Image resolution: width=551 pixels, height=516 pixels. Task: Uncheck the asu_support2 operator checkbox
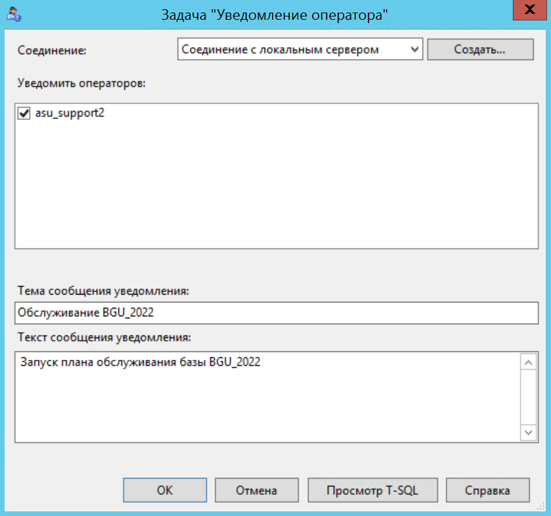pyautogui.click(x=24, y=113)
